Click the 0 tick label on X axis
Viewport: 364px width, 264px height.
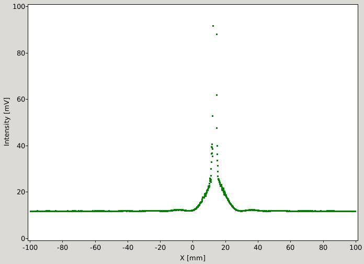click(192, 247)
